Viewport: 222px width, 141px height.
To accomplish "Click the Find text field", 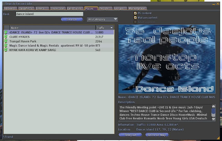I will (49, 14).
